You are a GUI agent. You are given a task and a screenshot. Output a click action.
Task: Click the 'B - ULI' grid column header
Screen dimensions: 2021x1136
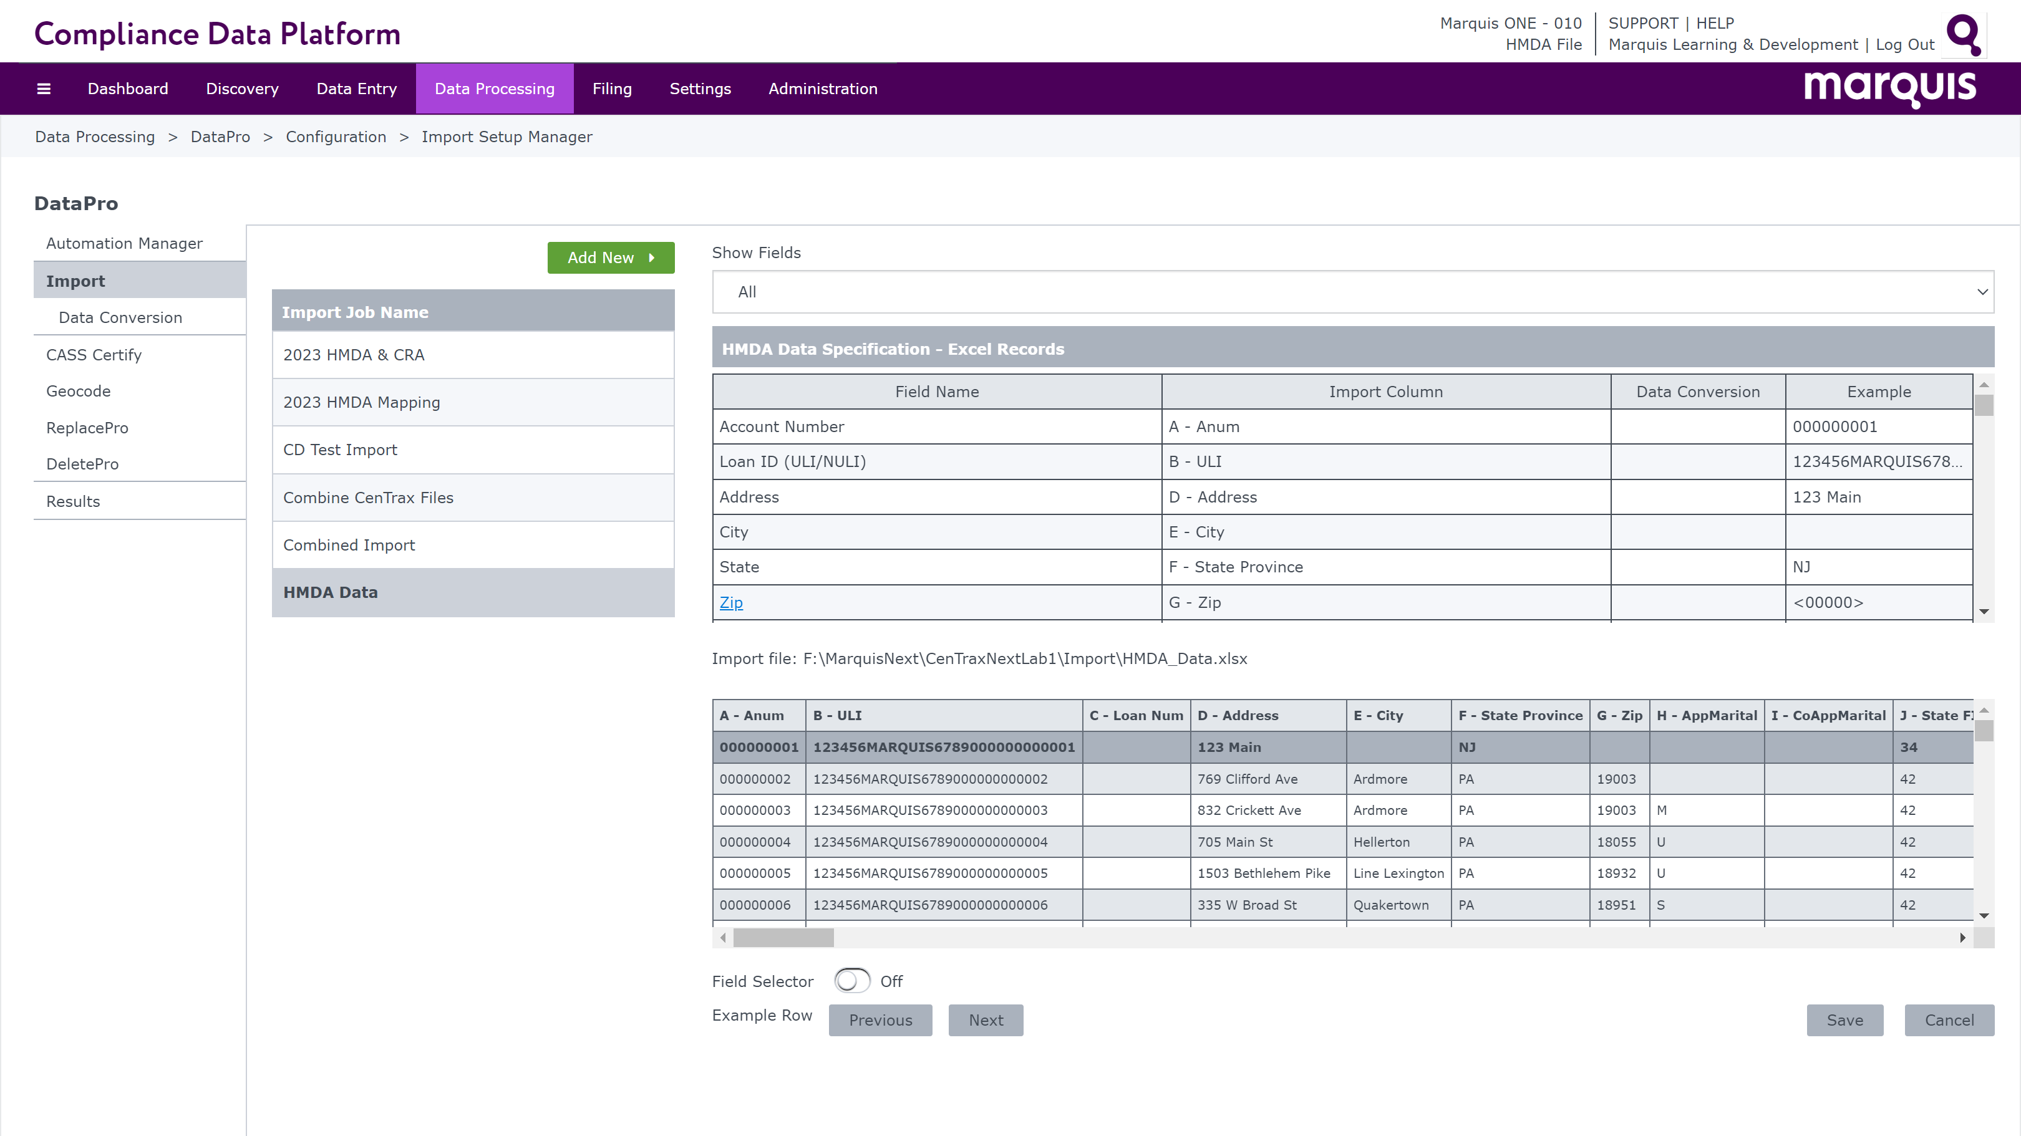coord(943,715)
